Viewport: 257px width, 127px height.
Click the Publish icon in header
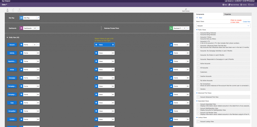248,4
